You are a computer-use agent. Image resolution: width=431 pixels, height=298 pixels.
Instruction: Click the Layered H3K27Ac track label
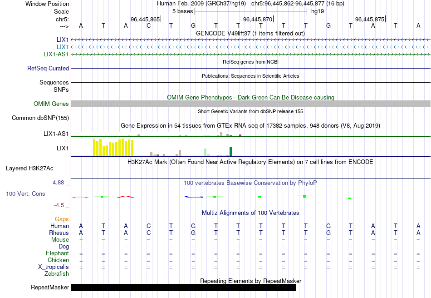point(29,169)
